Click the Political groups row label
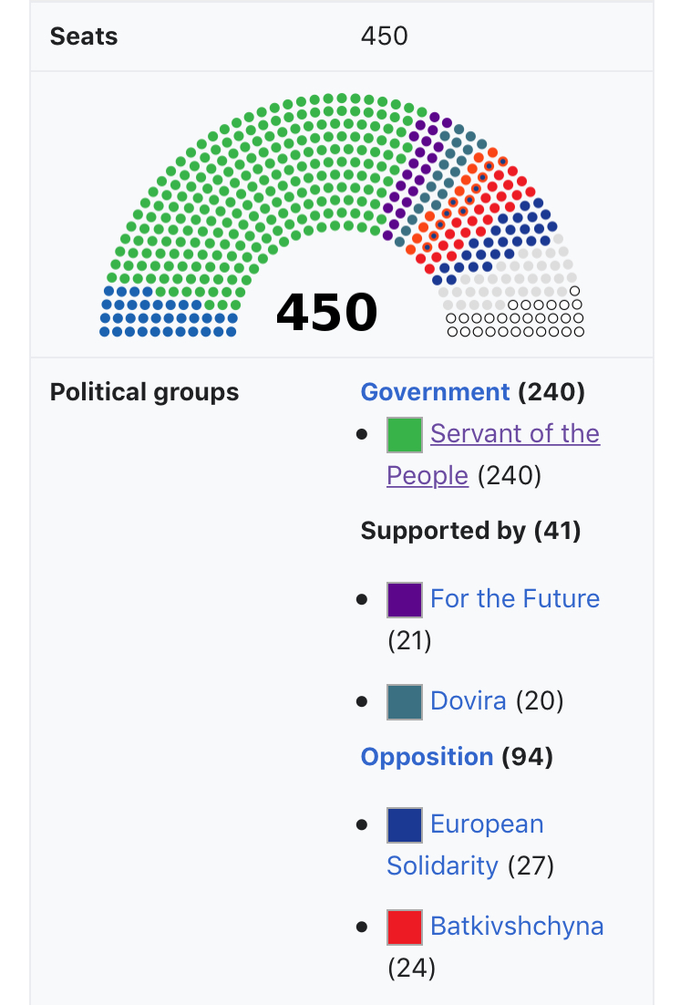680x1005 pixels. tap(144, 391)
